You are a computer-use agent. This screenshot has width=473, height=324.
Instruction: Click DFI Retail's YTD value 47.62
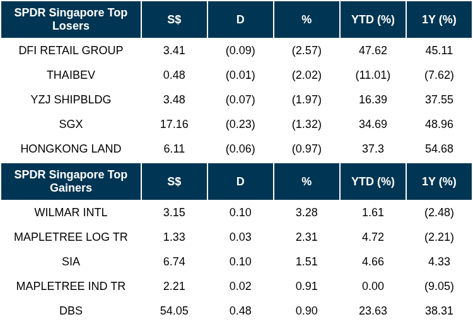click(x=373, y=50)
